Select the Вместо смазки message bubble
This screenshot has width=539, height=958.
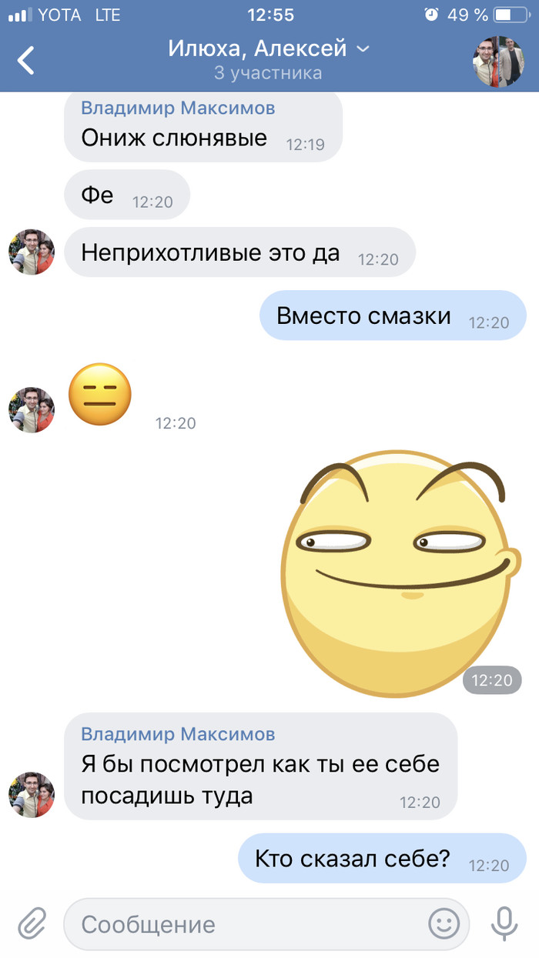393,315
